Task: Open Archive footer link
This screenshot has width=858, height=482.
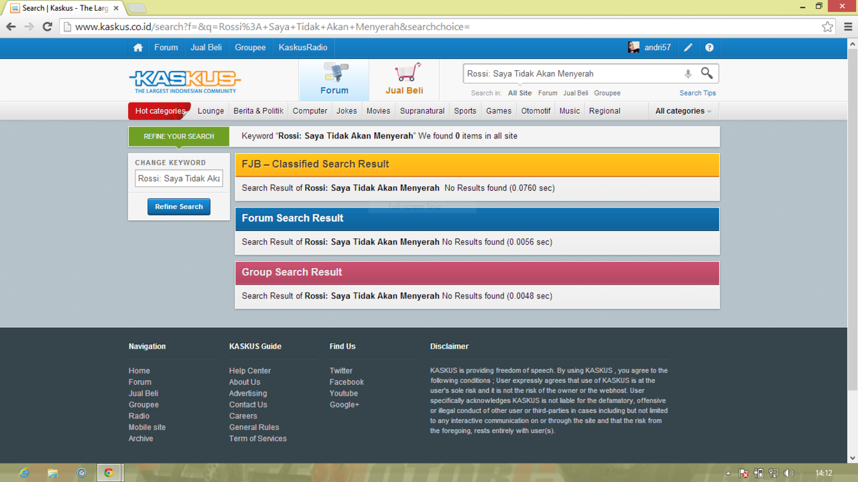Action: tap(141, 439)
